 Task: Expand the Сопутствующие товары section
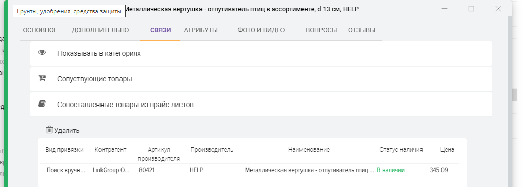(x=261, y=79)
